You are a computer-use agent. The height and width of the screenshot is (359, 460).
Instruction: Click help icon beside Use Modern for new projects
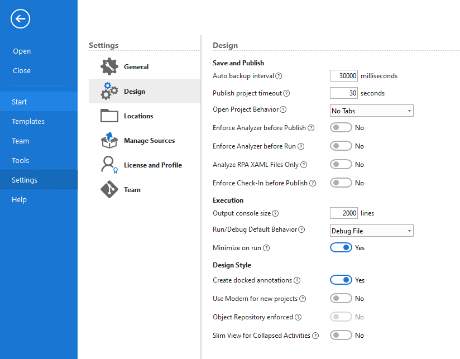pyautogui.click(x=303, y=299)
